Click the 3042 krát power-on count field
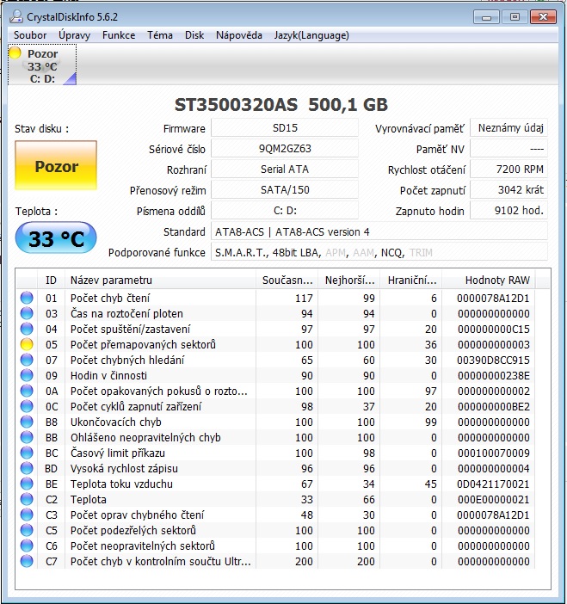This screenshot has height=604, width=567. 508,190
